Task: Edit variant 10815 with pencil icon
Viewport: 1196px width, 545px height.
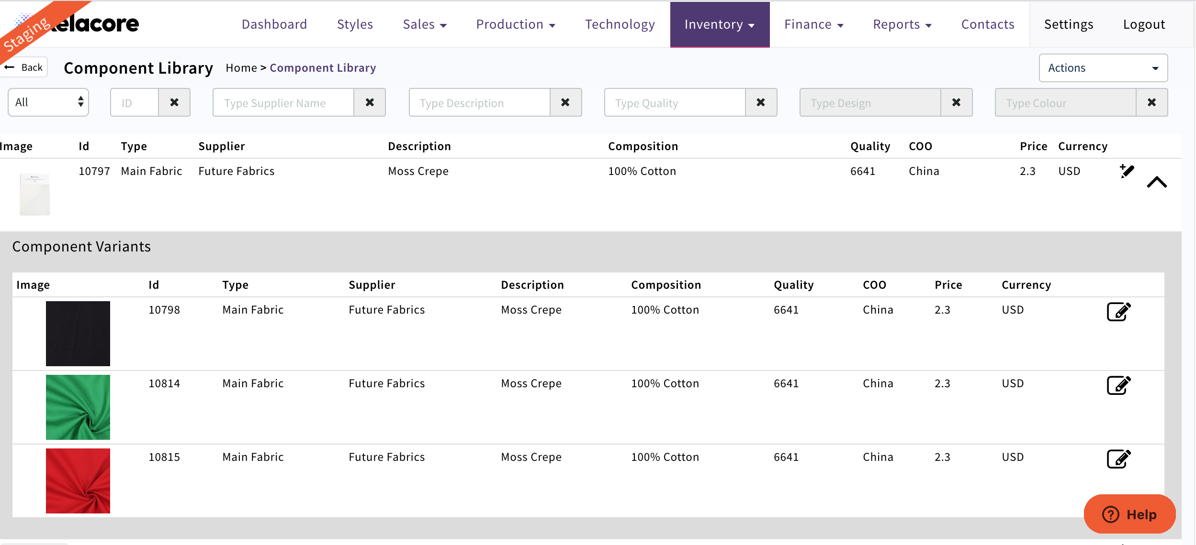Action: (1118, 459)
